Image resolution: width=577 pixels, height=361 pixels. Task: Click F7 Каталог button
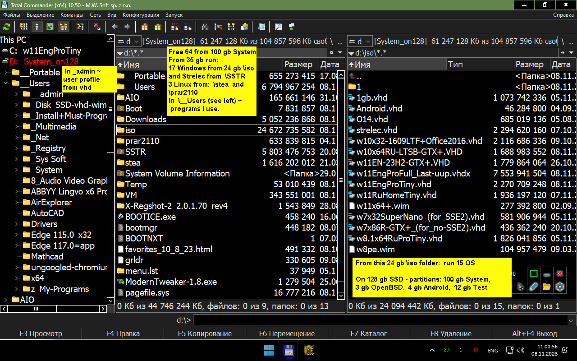[369, 333]
